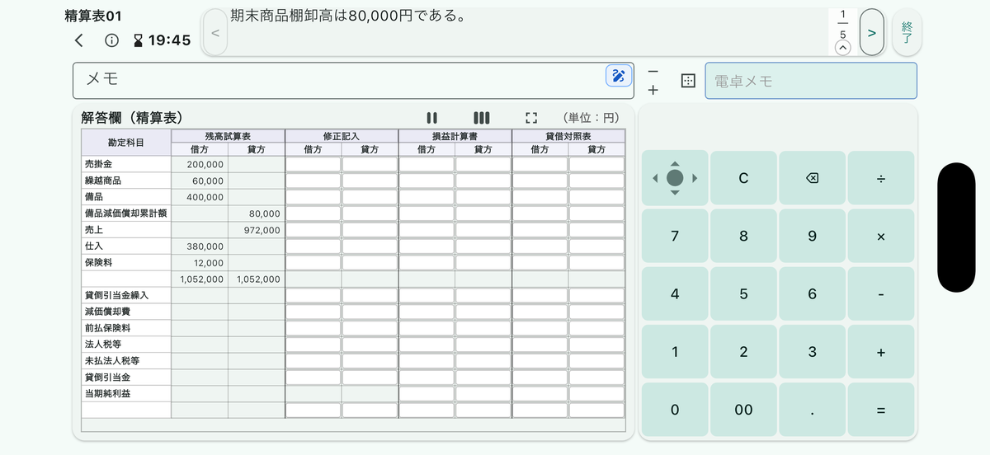Toggle the fullscreen brackets icon
990x455 pixels.
pos(531,118)
